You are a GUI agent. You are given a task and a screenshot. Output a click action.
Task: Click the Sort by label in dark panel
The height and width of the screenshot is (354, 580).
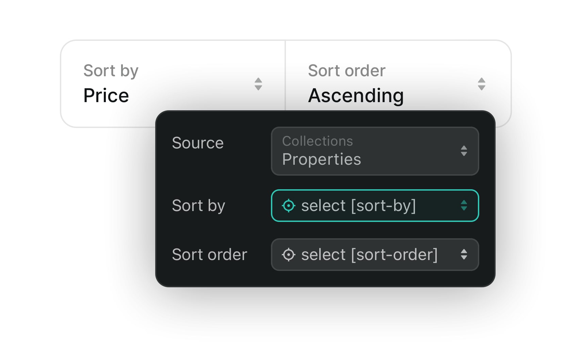pyautogui.click(x=198, y=206)
